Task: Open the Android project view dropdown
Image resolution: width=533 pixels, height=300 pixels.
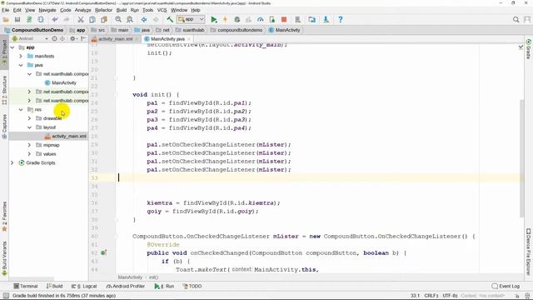Action: tap(31, 38)
